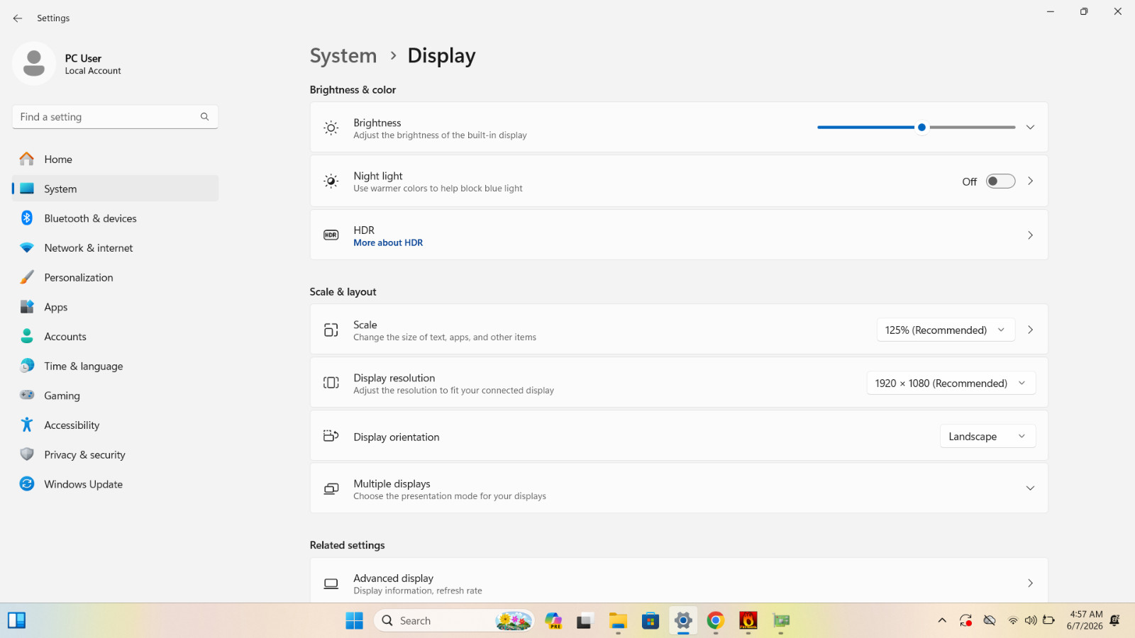Image resolution: width=1135 pixels, height=638 pixels.
Task: Click the cloud-off tray icon
Action: (990, 621)
